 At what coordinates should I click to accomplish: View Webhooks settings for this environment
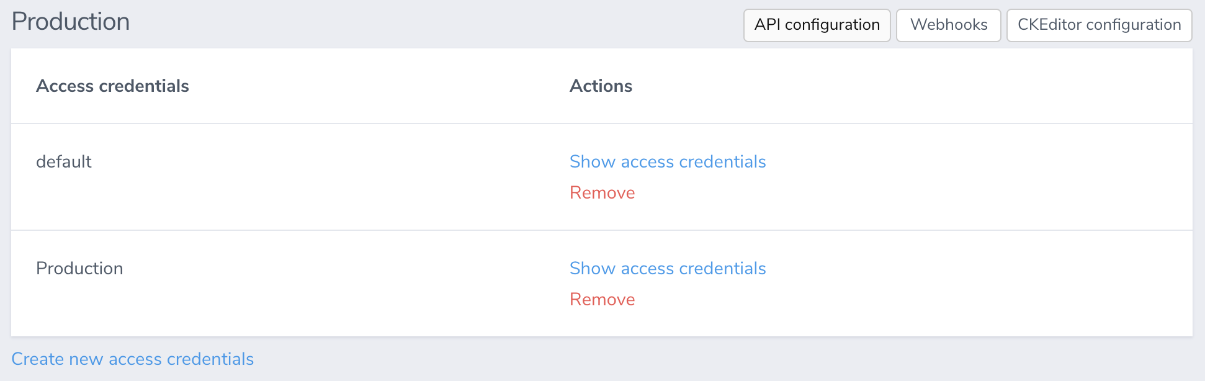coord(948,25)
